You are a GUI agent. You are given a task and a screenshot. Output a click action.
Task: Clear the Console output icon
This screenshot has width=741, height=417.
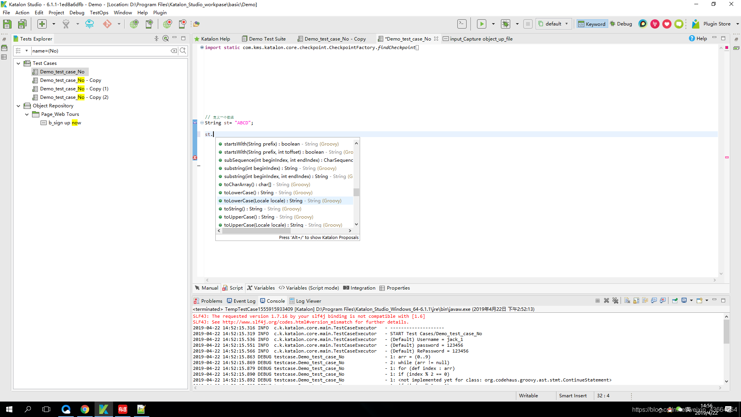click(x=627, y=301)
